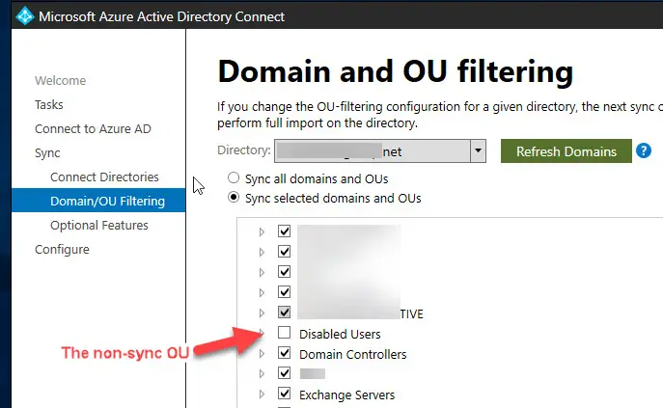Open the Configure step in sidebar
Screen dimensions: 663x408
(x=62, y=250)
